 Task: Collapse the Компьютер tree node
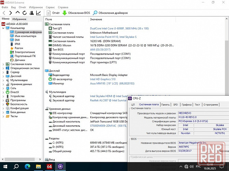pos(3,28)
